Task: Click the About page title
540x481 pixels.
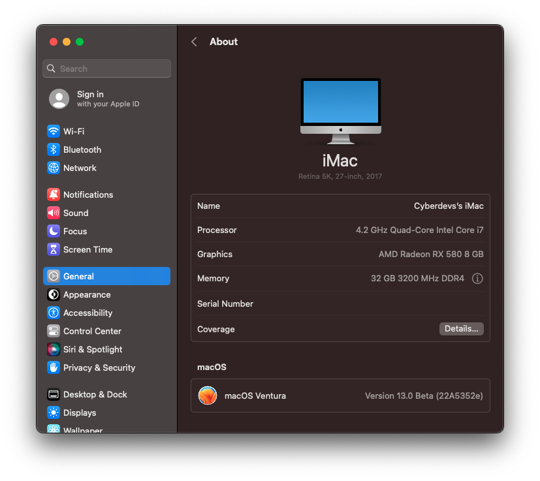Action: [223, 42]
